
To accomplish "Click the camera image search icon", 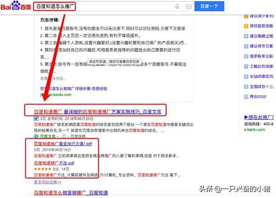I will [x=188, y=6].
